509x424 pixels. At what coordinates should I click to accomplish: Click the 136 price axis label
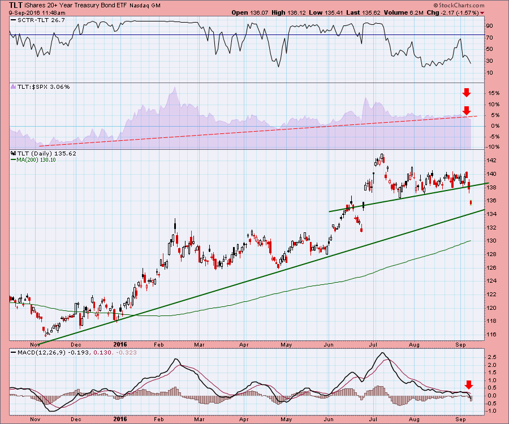(491, 201)
